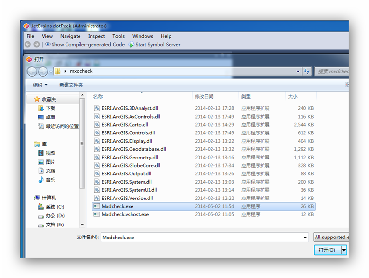Open the Tools menu
The image size is (369, 278).
click(119, 36)
